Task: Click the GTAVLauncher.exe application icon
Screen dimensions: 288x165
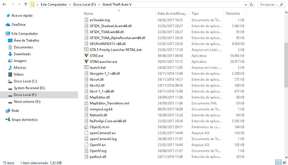Action: click(x=86, y=61)
